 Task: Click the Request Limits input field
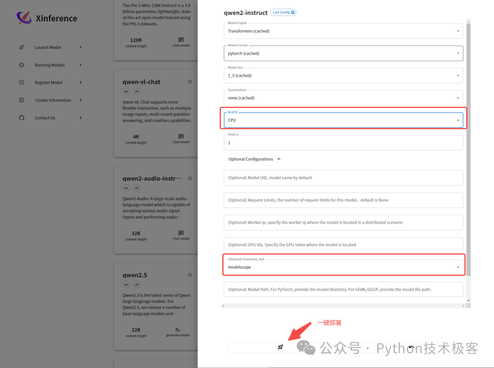tap(344, 200)
